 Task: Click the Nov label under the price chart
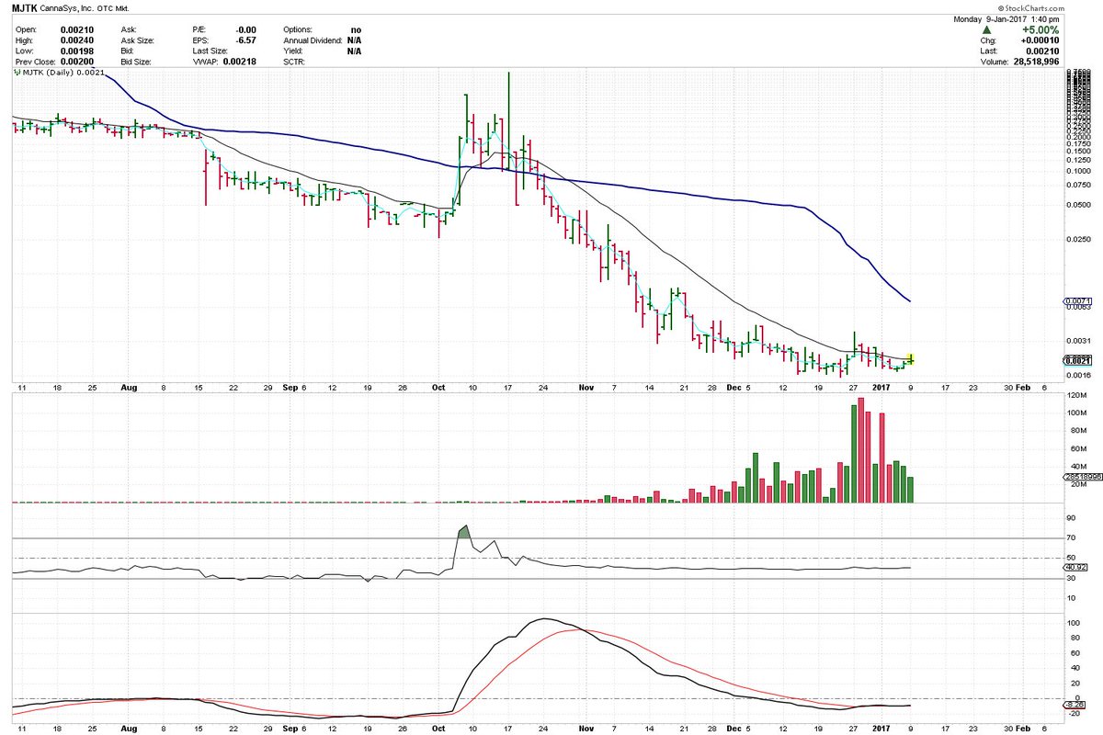point(586,388)
